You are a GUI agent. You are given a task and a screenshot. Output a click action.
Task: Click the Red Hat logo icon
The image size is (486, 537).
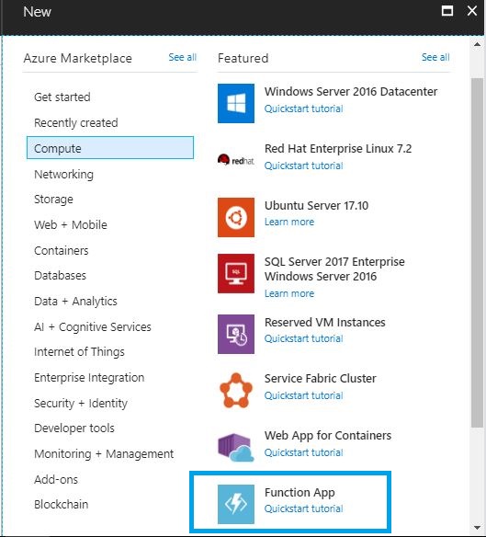[x=236, y=160]
